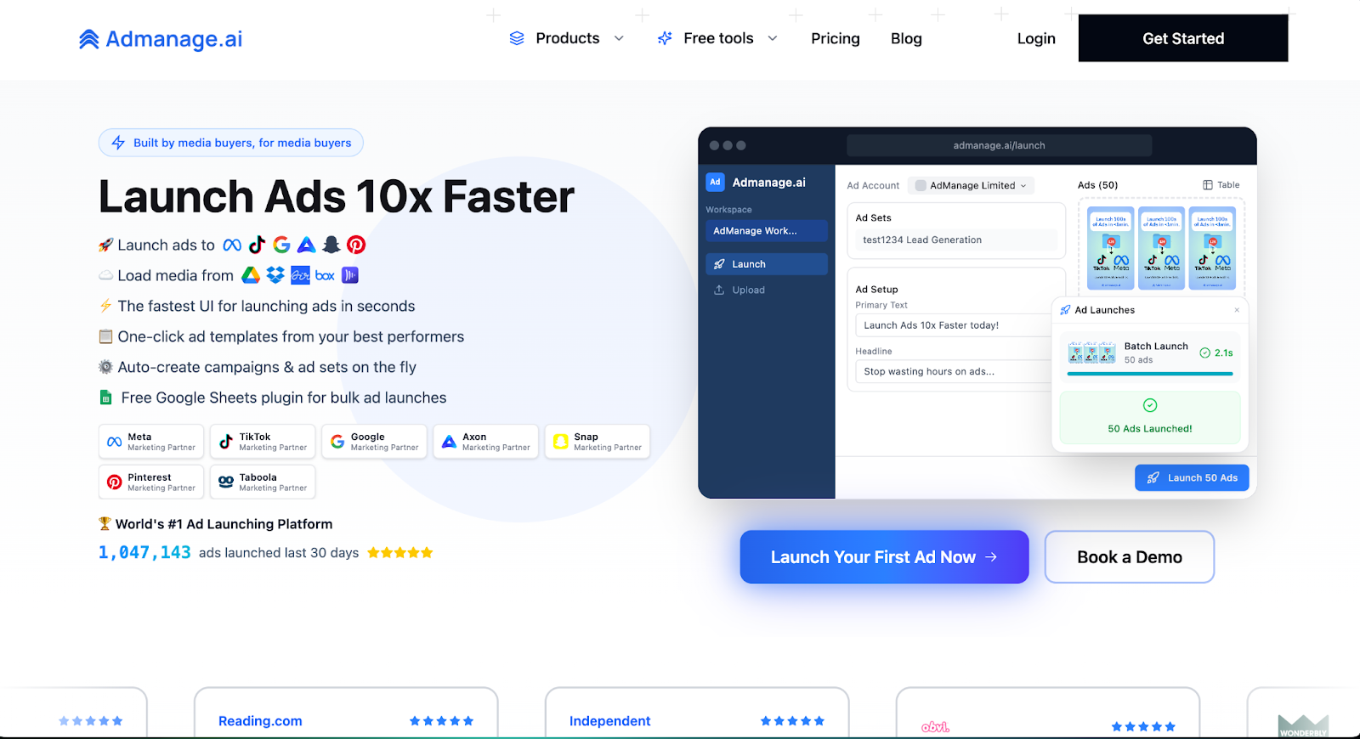The height and width of the screenshot is (739, 1360).
Task: Click the Box icon after 'Load media from'
Action: pos(325,275)
